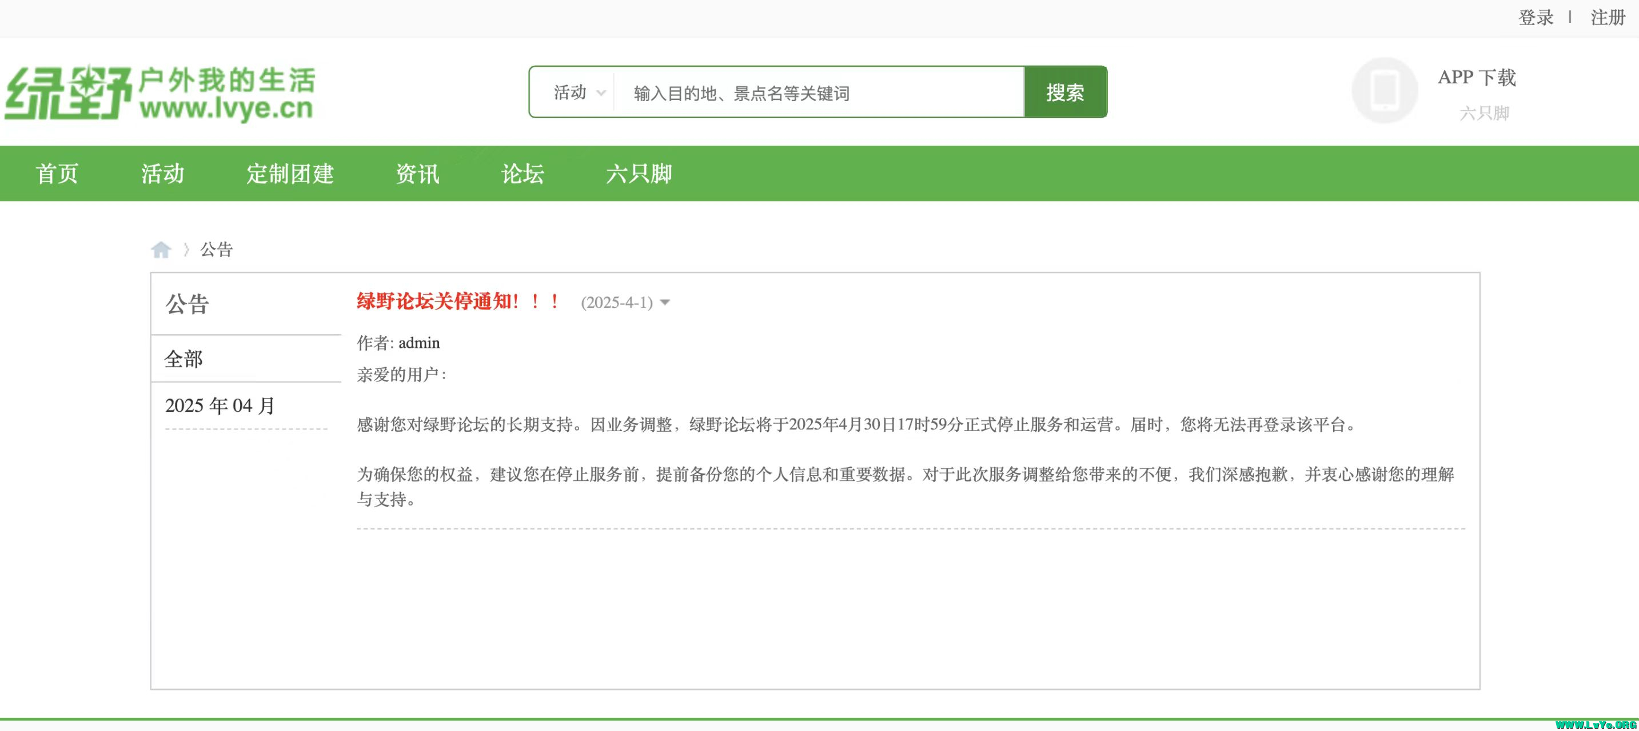
Task: Open the 活动 search category dropdown
Action: [571, 93]
